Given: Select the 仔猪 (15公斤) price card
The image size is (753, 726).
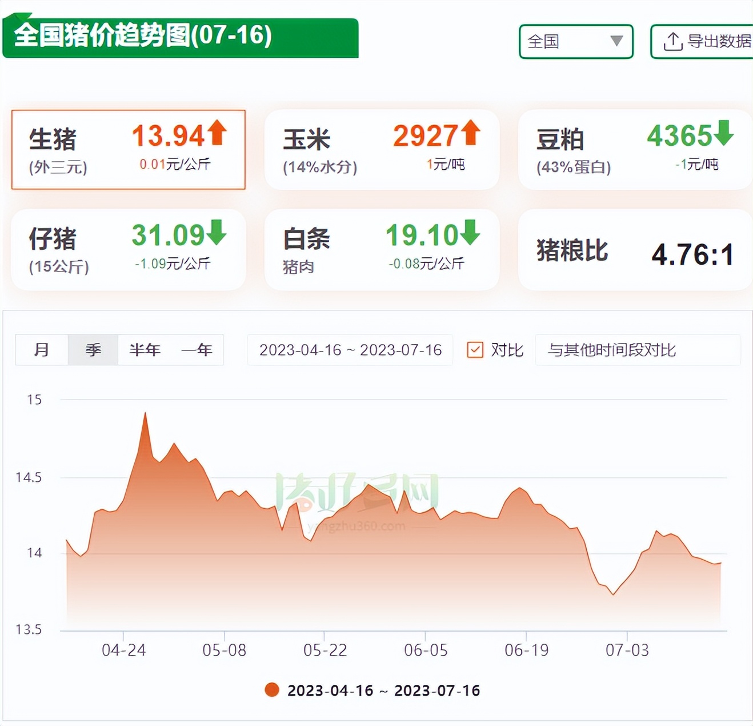Looking at the screenshot, I should pyautogui.click(x=129, y=250).
